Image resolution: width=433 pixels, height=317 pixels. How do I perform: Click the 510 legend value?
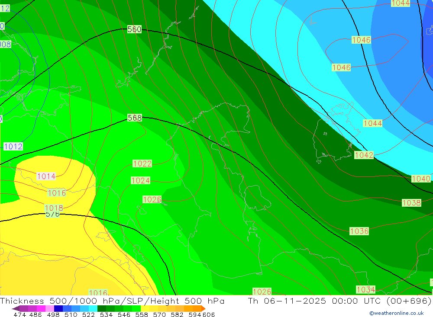pyautogui.click(x=71, y=314)
